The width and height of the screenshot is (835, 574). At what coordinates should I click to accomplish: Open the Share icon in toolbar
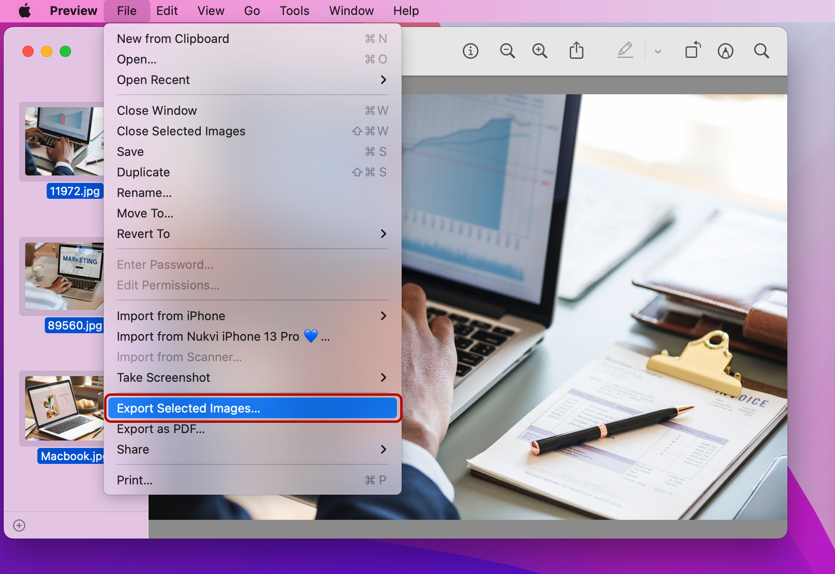pos(577,51)
